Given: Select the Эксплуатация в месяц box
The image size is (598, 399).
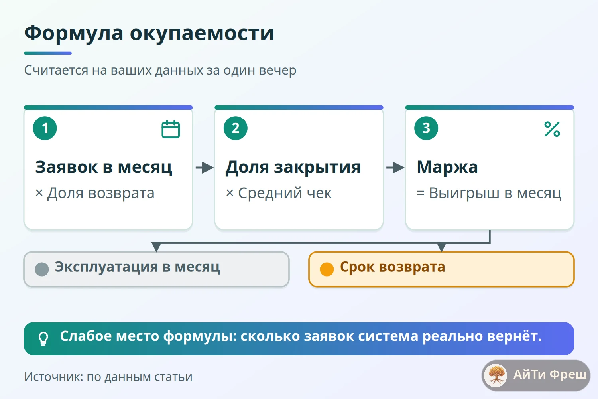Looking at the screenshot, I should click(x=156, y=269).
